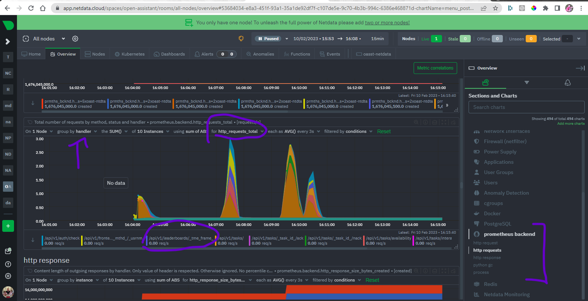Expand the left spaces sidebar with the chevron
Image resolution: width=588 pixels, height=301 pixels.
pos(8,42)
